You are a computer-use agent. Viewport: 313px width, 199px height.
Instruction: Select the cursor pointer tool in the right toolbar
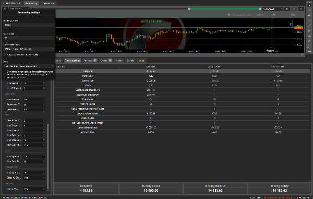[x=309, y=5]
